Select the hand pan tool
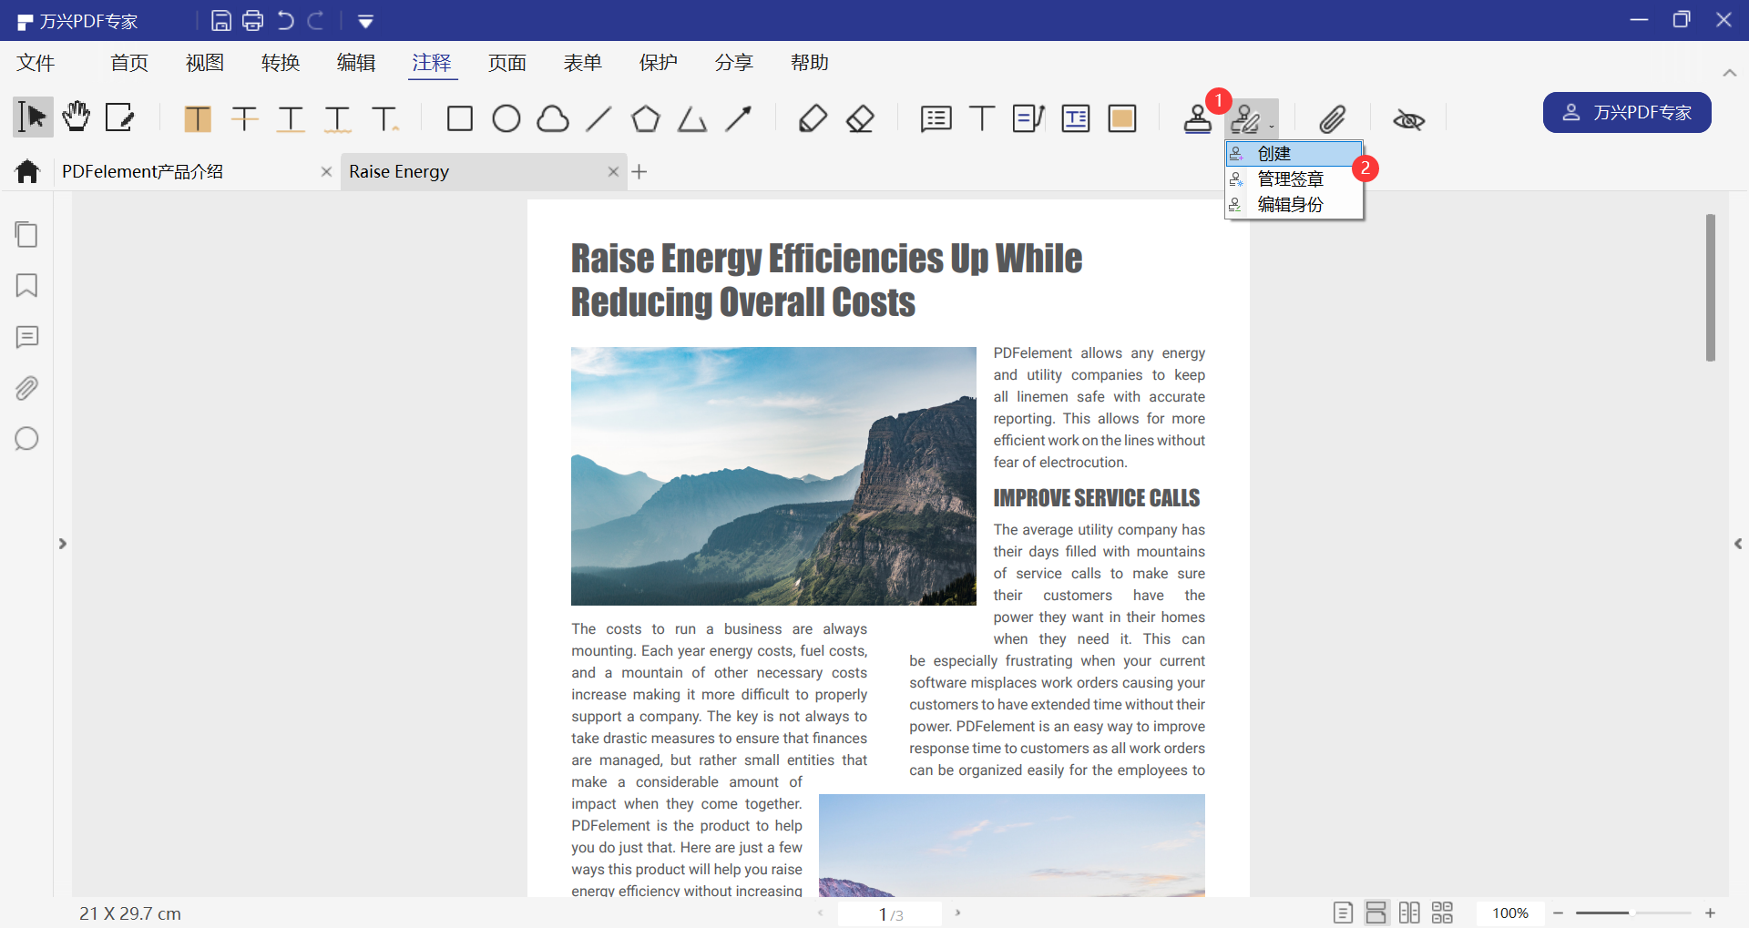 pyautogui.click(x=77, y=117)
